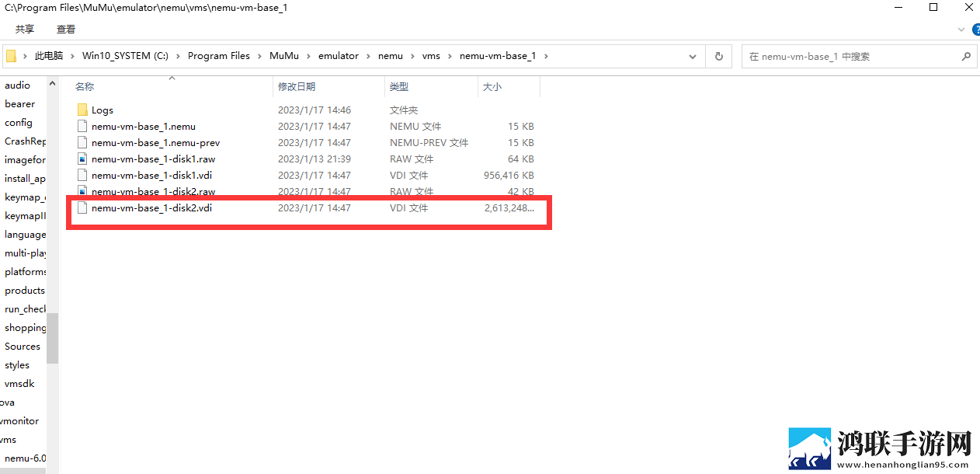Click the NEMU-PREV 文件 type cell

429,143
